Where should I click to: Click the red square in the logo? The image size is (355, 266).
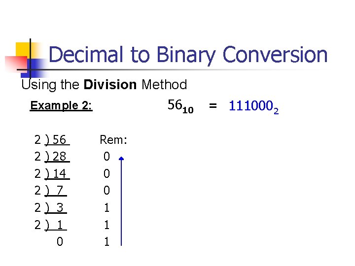pos(16,64)
